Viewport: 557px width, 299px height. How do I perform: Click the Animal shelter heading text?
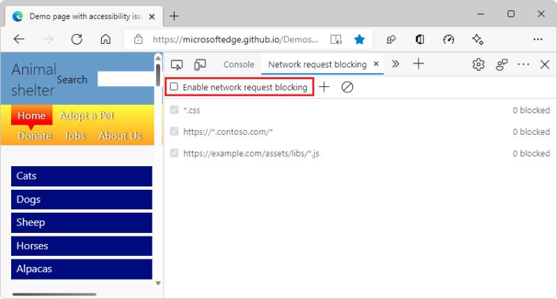(33, 80)
